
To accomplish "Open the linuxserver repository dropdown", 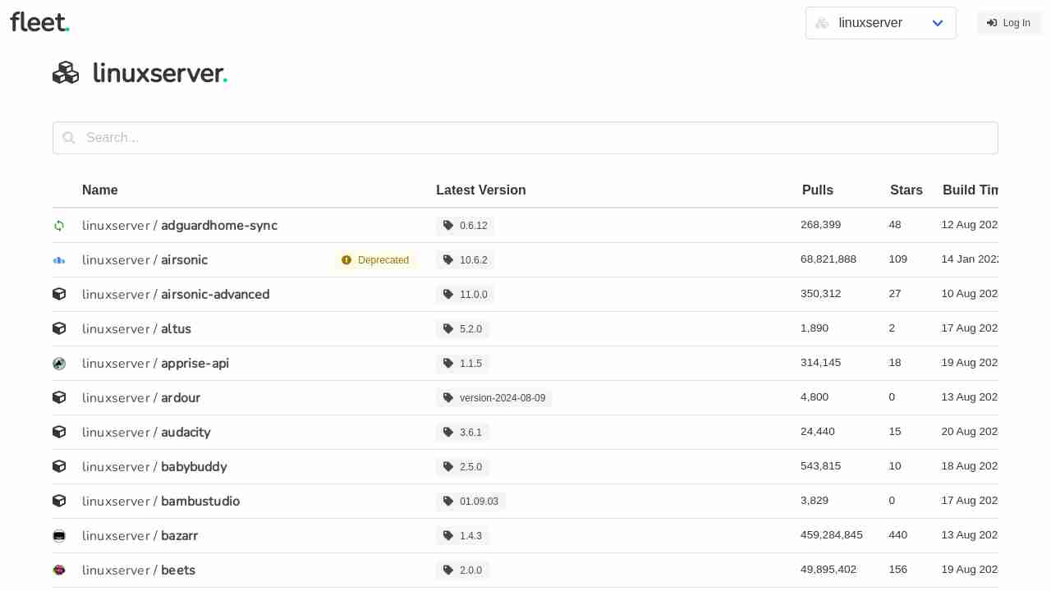I will 880,23.
